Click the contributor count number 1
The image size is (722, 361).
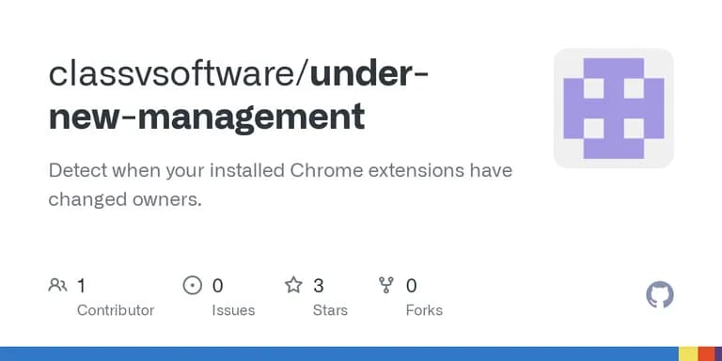coord(81,286)
